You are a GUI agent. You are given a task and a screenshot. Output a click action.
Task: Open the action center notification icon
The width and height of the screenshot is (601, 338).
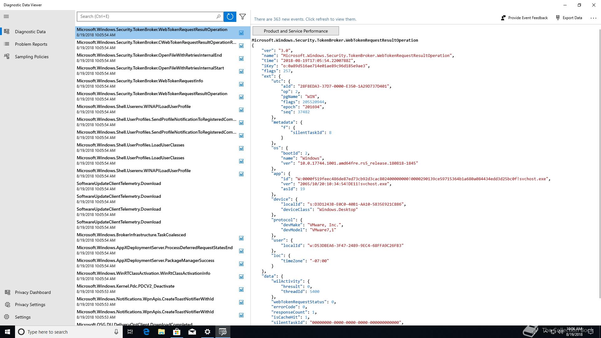pyautogui.click(x=591, y=332)
